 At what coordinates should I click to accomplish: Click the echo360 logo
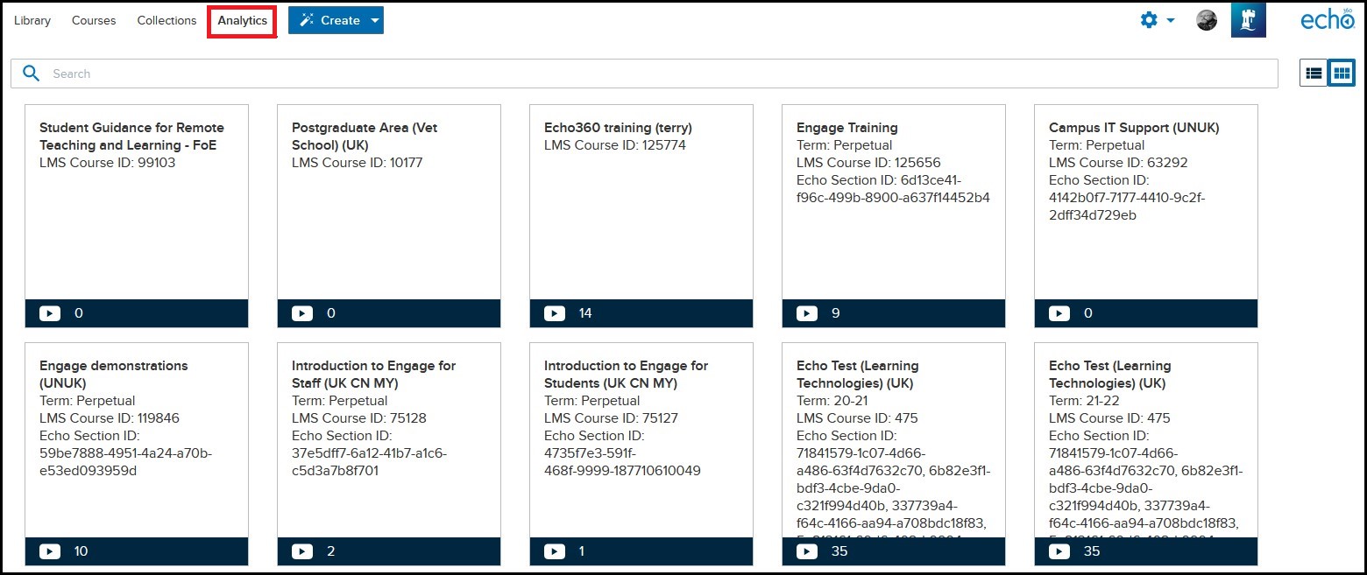[x=1328, y=19]
